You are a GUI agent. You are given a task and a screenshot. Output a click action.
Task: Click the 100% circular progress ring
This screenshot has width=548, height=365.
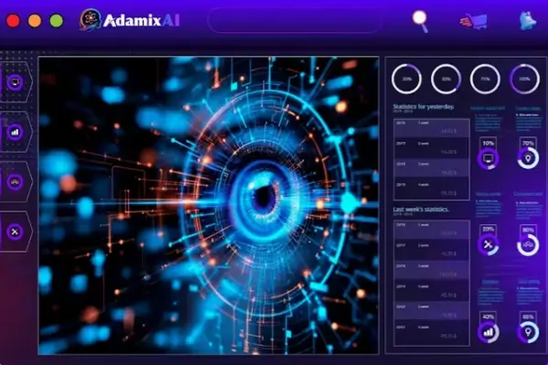tap(524, 79)
